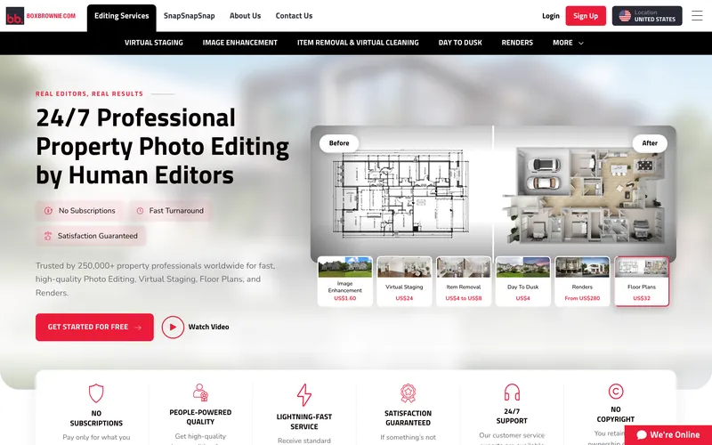Viewport: 712px width, 445px height.
Task: Click the No Subscriptions badge icon
Action: tap(48, 211)
